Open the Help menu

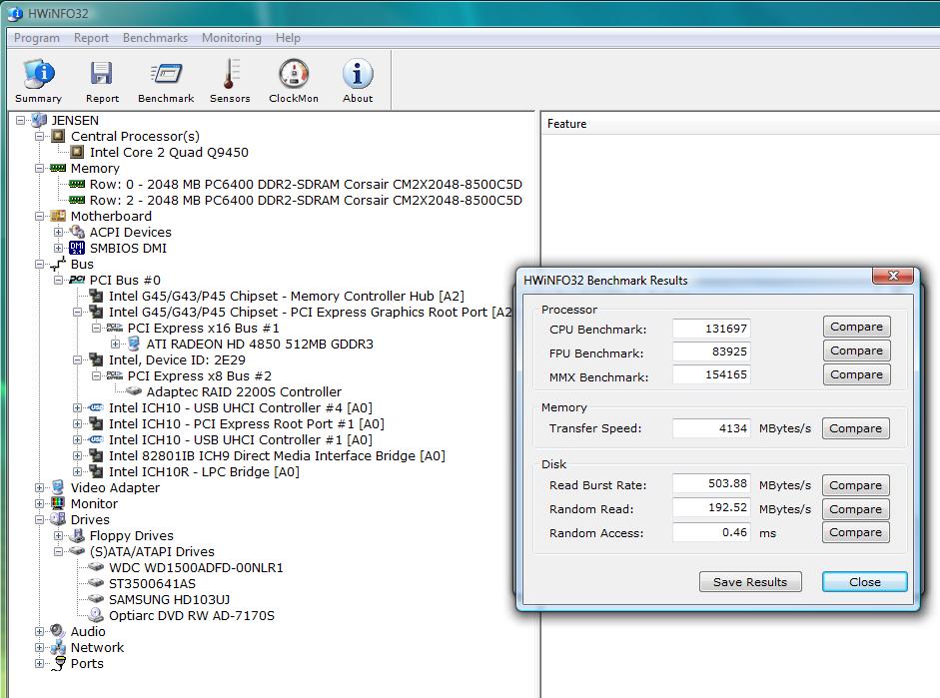pos(288,38)
